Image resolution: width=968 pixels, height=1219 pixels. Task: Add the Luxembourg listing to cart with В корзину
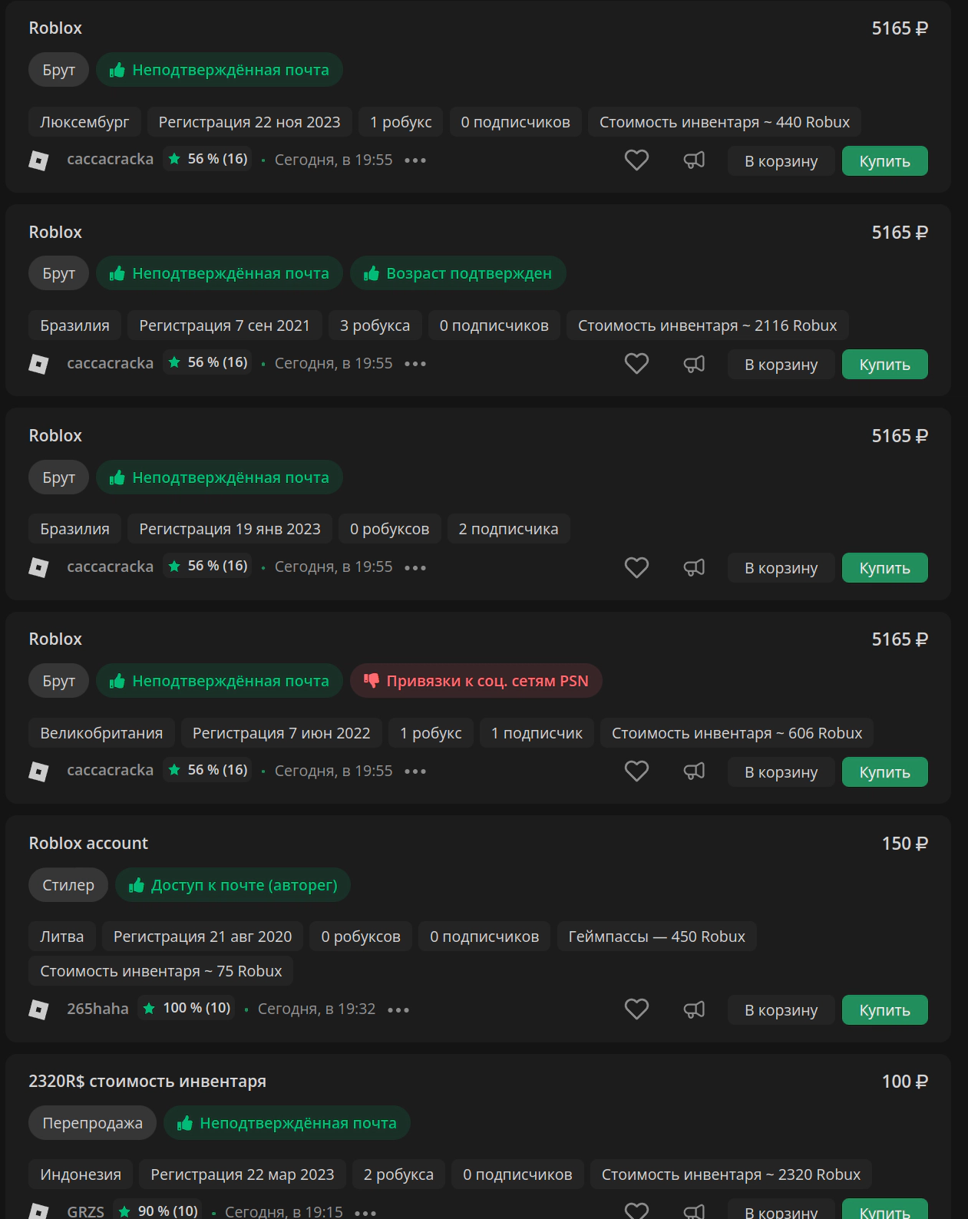pyautogui.click(x=781, y=161)
